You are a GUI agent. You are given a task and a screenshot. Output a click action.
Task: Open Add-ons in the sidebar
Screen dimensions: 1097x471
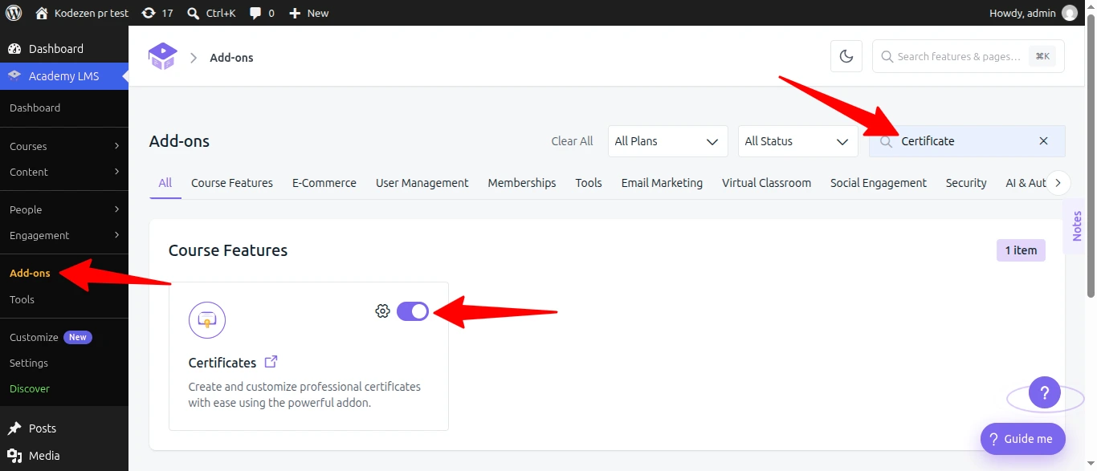(x=30, y=273)
